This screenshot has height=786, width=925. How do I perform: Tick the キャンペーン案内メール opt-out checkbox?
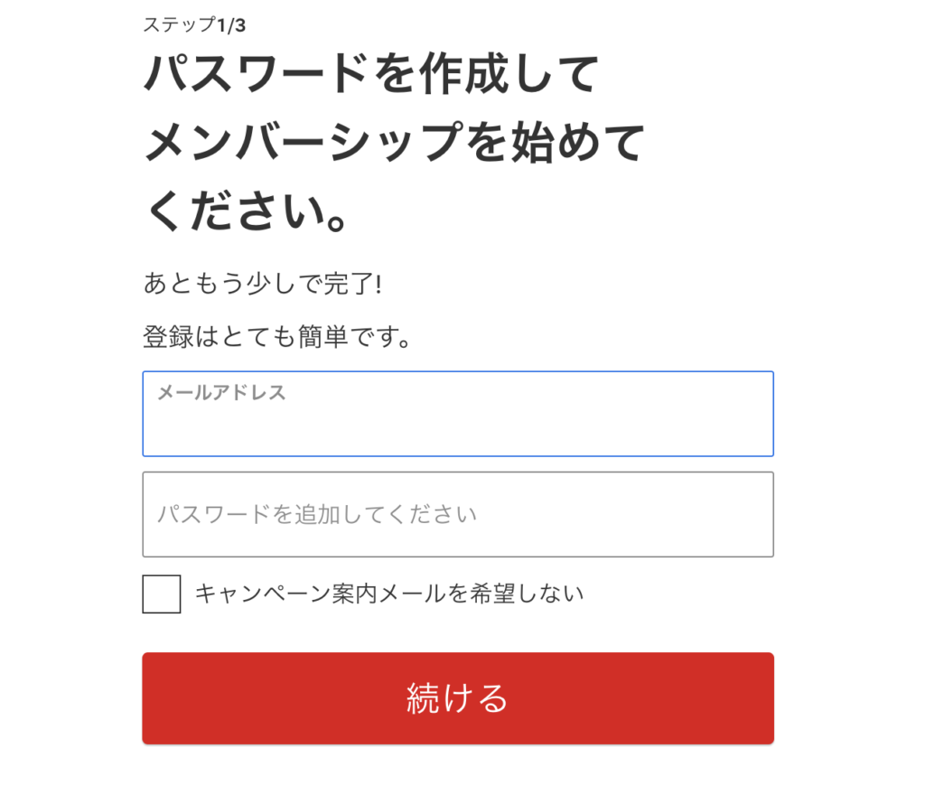tap(162, 594)
